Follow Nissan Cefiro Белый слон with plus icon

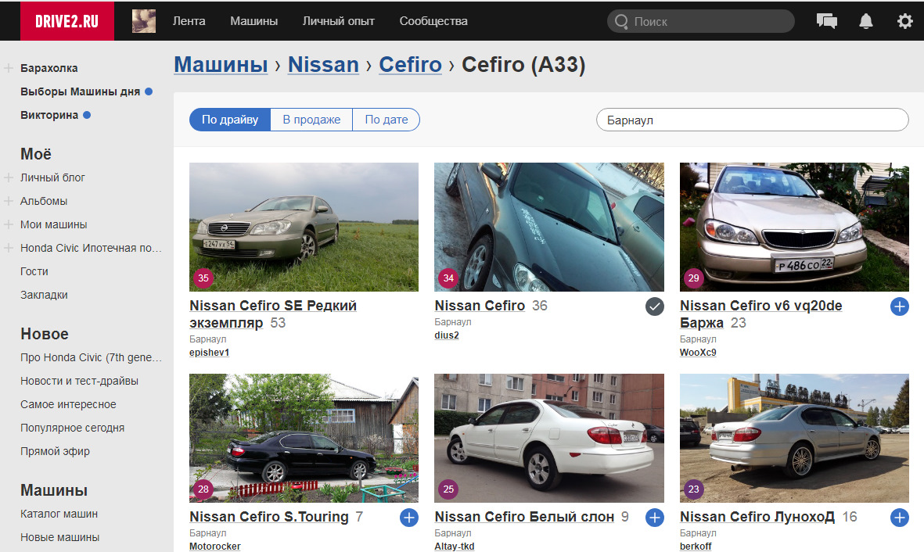(654, 518)
